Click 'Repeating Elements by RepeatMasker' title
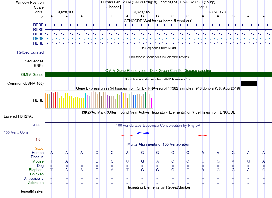The width and height of the screenshot is (272, 198). (158, 187)
